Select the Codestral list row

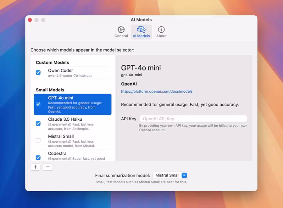point(73,156)
